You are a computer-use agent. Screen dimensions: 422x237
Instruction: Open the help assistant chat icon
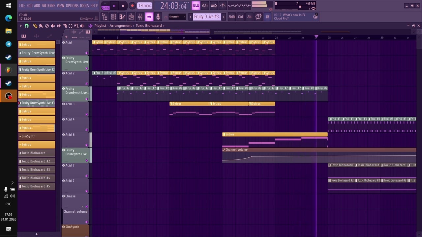[x=258, y=17]
